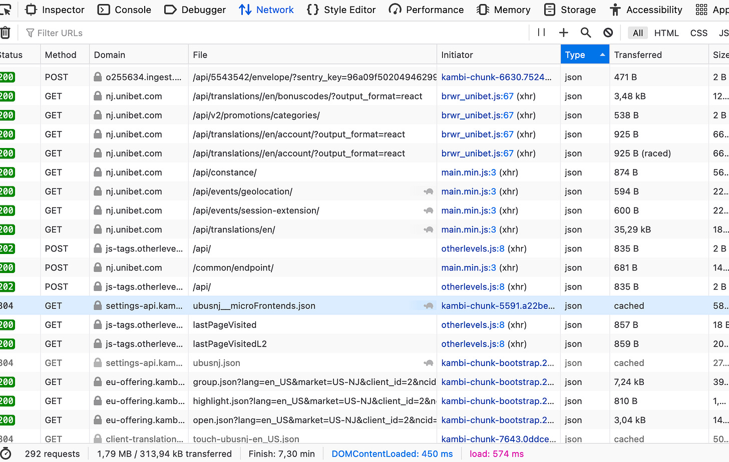Viewport: 729px width, 462px height.
Task: Select the lastPageVisited request row
Action: pyautogui.click(x=364, y=325)
